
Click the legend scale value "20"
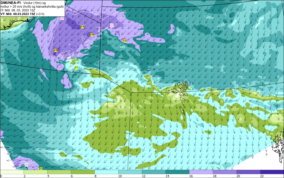click(x=238, y=176)
